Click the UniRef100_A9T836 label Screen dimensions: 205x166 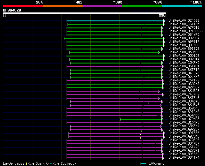pos(184,133)
